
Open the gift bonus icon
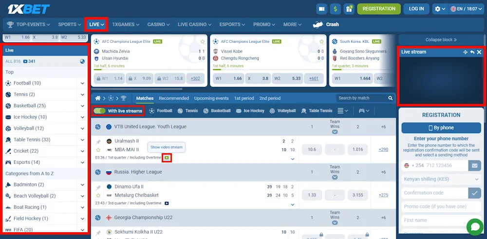[349, 9]
